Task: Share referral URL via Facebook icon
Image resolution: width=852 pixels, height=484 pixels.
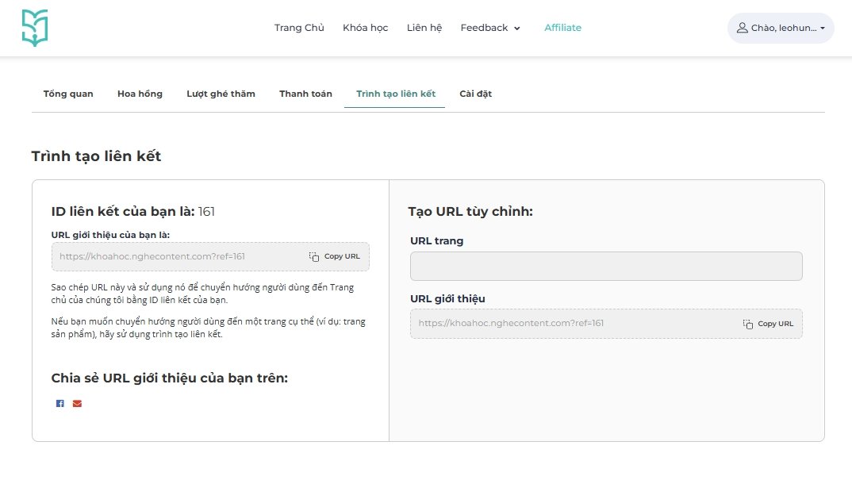Action: (59, 404)
